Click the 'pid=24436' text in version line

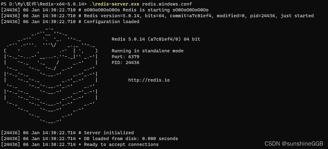pos(262,16)
